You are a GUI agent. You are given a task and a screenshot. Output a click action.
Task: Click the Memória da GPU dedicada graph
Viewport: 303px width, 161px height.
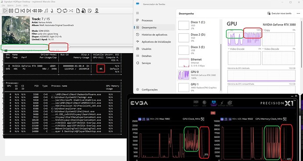pos(261,76)
